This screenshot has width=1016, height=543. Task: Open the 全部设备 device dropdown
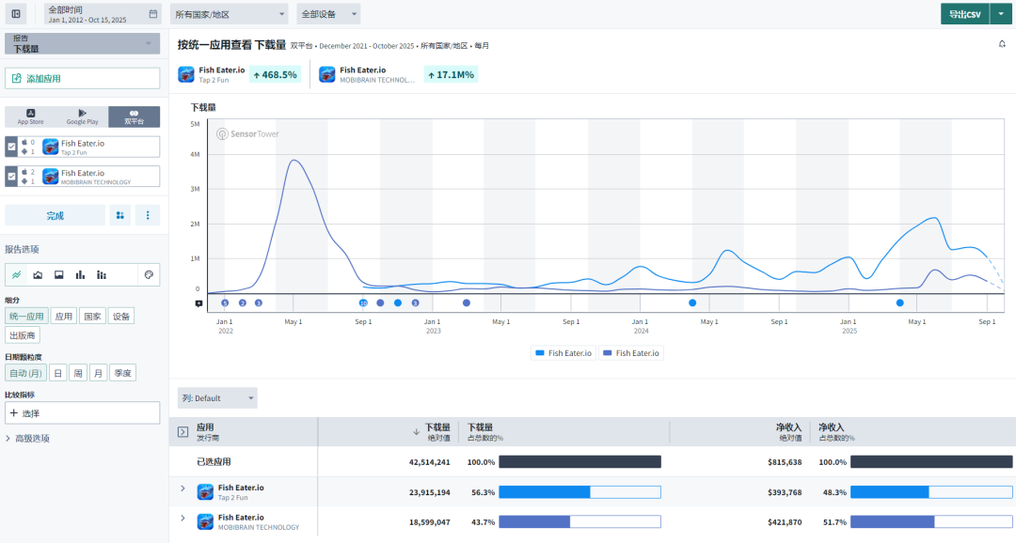328,14
